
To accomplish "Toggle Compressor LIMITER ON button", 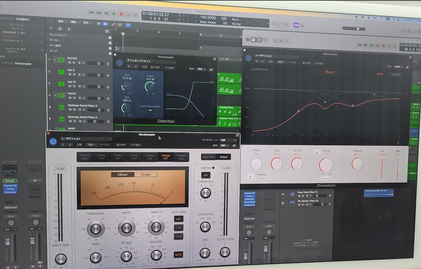I will pos(205,175).
